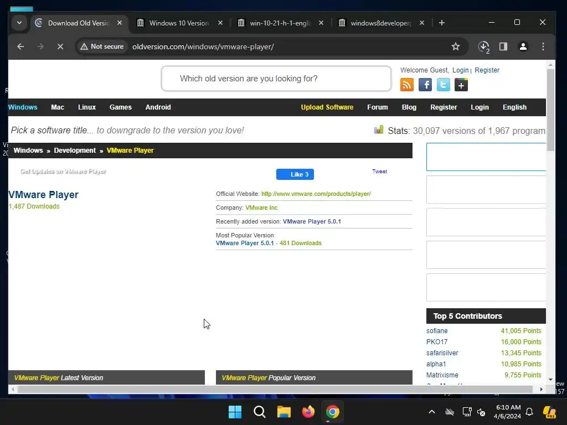The height and width of the screenshot is (425, 567).
Task: Click the Login link beside Welcome Guest
Action: pyautogui.click(x=460, y=70)
